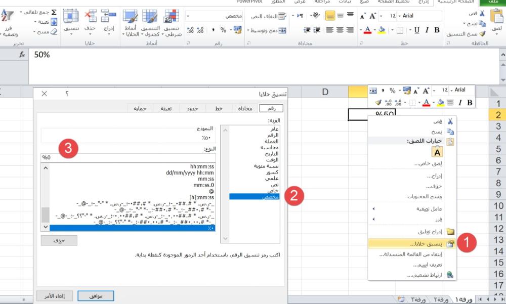Viewport: 506px width, 304px height.
Task: Click the Increase Font Size icon in the ribbon
Action: (x=373, y=16)
